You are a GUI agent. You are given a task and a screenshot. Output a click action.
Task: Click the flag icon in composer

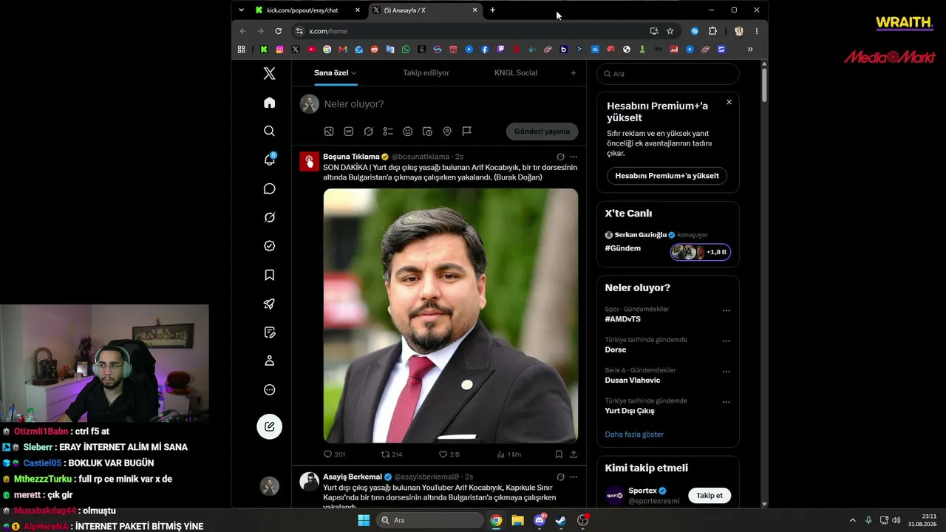467,132
